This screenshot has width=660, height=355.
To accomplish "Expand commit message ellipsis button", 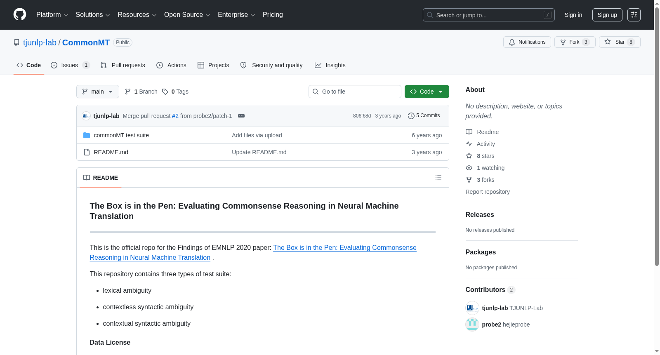I will 241,116.
